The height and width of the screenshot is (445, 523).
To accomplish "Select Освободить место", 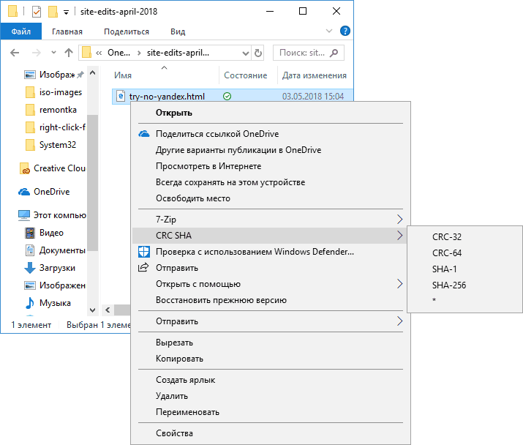I will [271, 198].
